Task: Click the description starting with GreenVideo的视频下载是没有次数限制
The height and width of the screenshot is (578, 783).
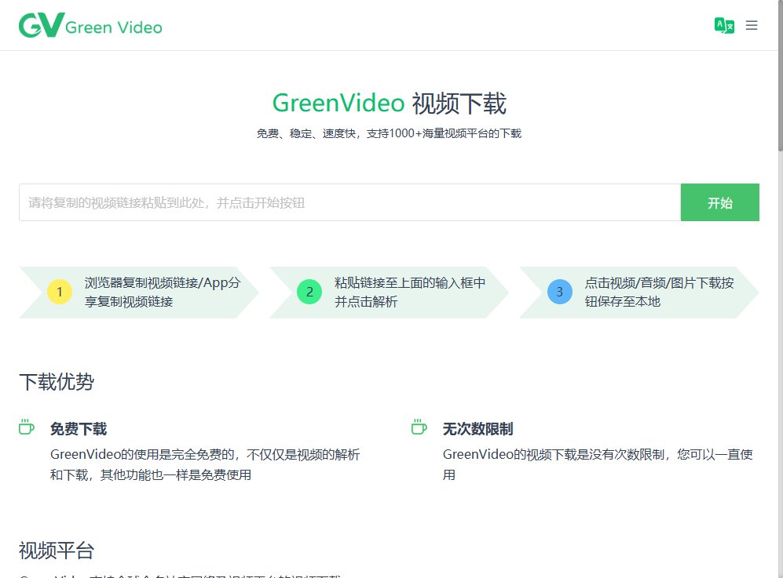Action: pyautogui.click(x=598, y=464)
